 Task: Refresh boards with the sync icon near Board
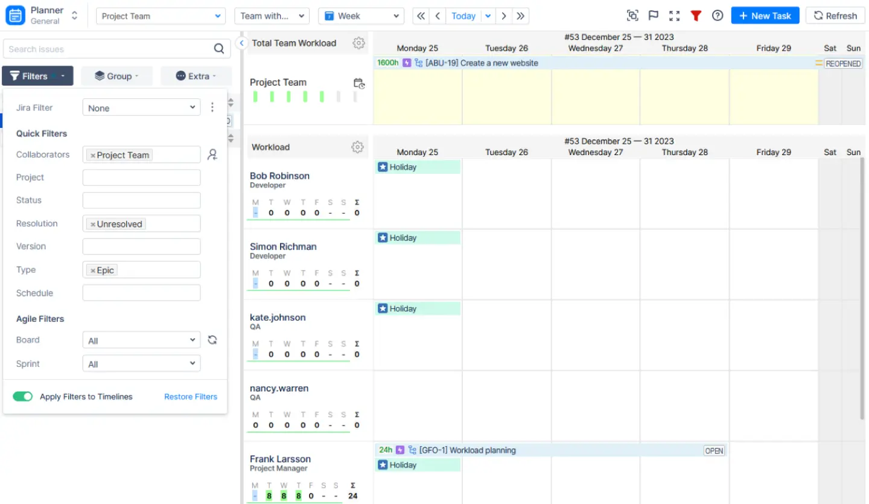coord(212,340)
